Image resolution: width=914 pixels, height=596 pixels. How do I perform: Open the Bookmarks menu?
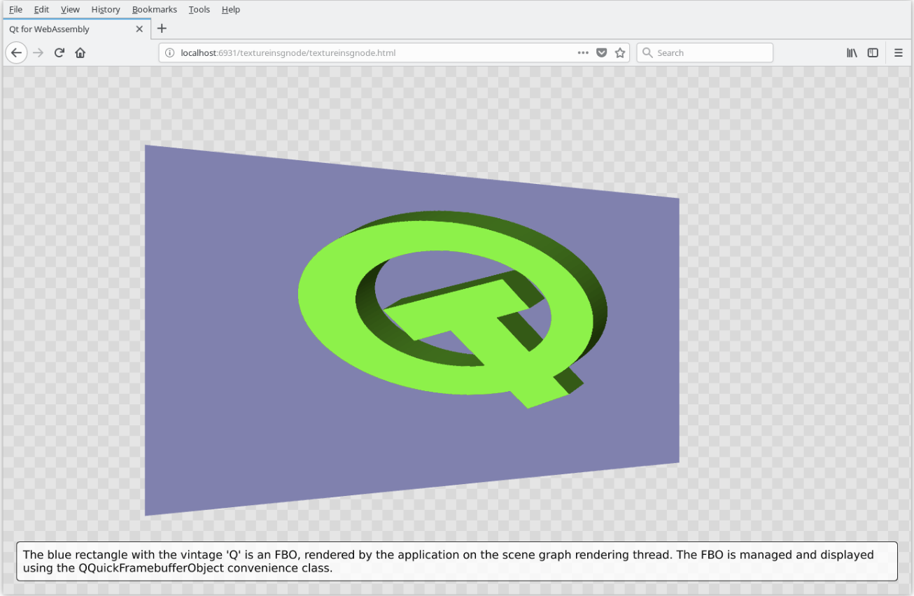tap(154, 9)
